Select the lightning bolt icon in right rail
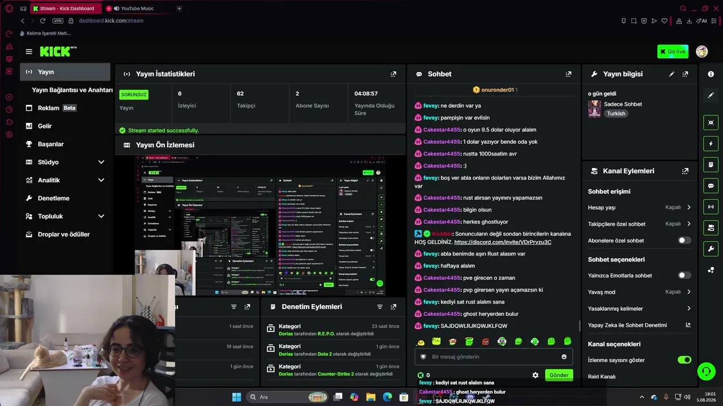 (711, 144)
